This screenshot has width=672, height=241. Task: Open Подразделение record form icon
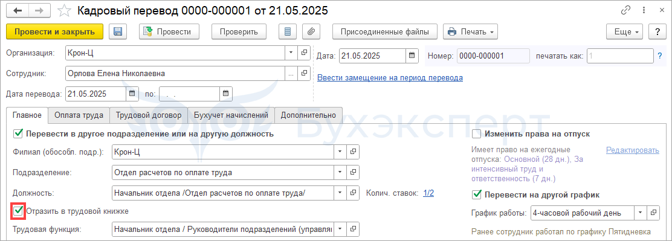pyautogui.click(x=353, y=172)
